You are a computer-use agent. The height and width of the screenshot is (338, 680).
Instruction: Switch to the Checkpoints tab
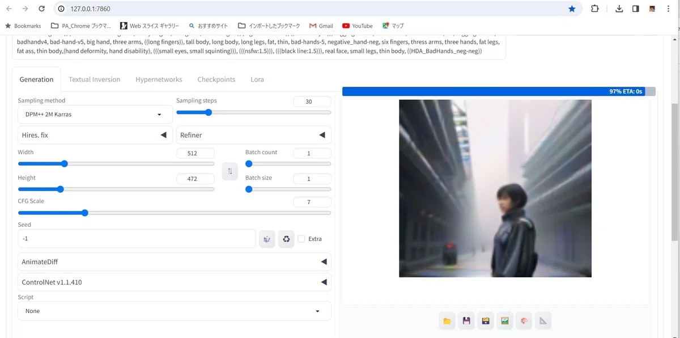216,79
